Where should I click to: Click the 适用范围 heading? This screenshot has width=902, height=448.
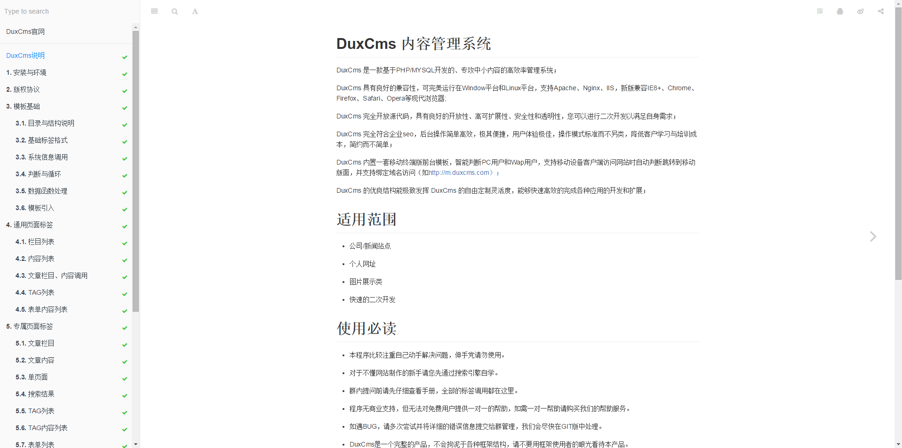pos(367,220)
